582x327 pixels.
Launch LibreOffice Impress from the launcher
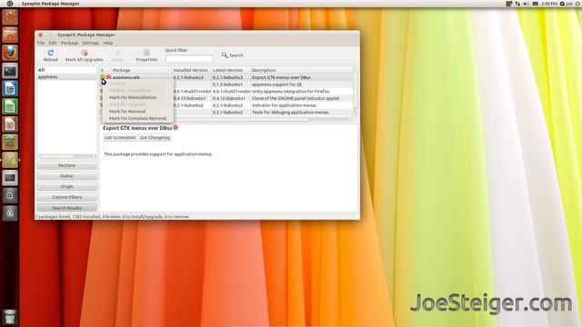click(10, 124)
